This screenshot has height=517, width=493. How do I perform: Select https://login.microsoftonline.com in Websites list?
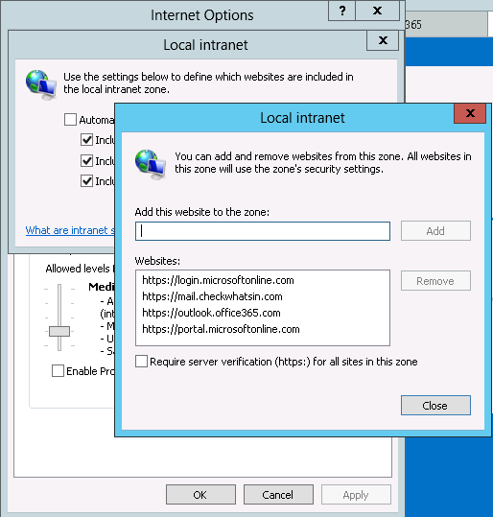[x=218, y=280]
